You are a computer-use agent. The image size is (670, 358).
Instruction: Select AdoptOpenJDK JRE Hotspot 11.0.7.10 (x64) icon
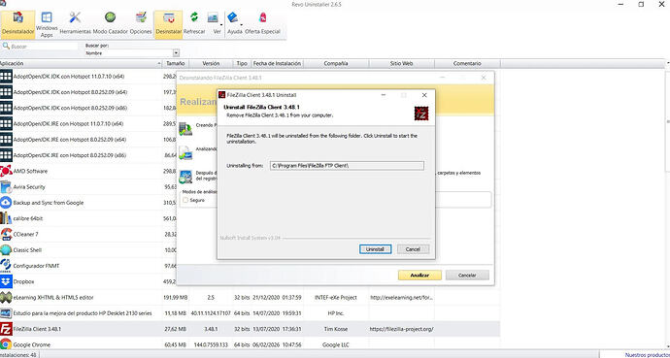pos(6,124)
